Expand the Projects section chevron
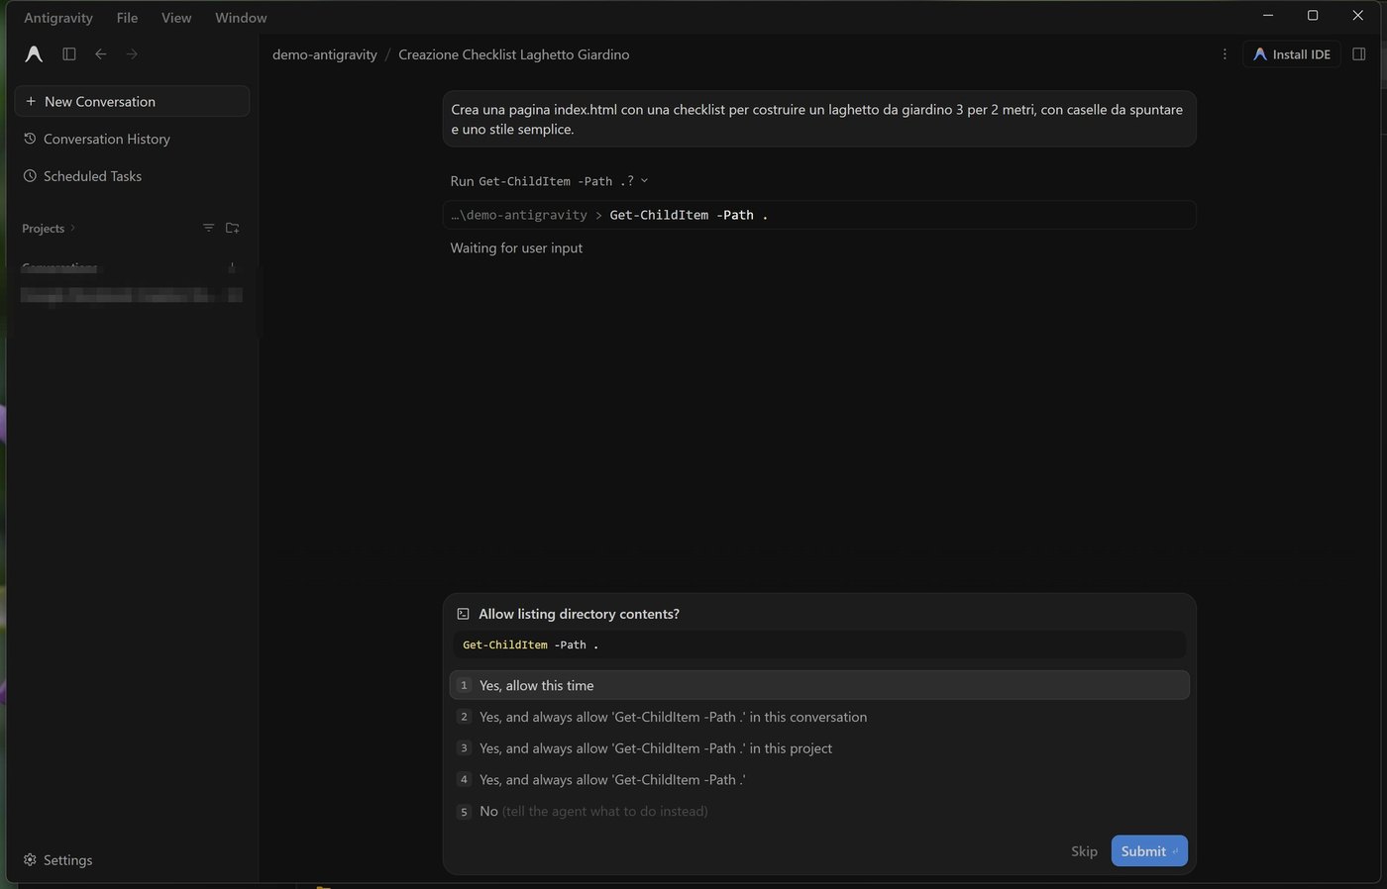This screenshot has height=889, width=1387. (72, 229)
